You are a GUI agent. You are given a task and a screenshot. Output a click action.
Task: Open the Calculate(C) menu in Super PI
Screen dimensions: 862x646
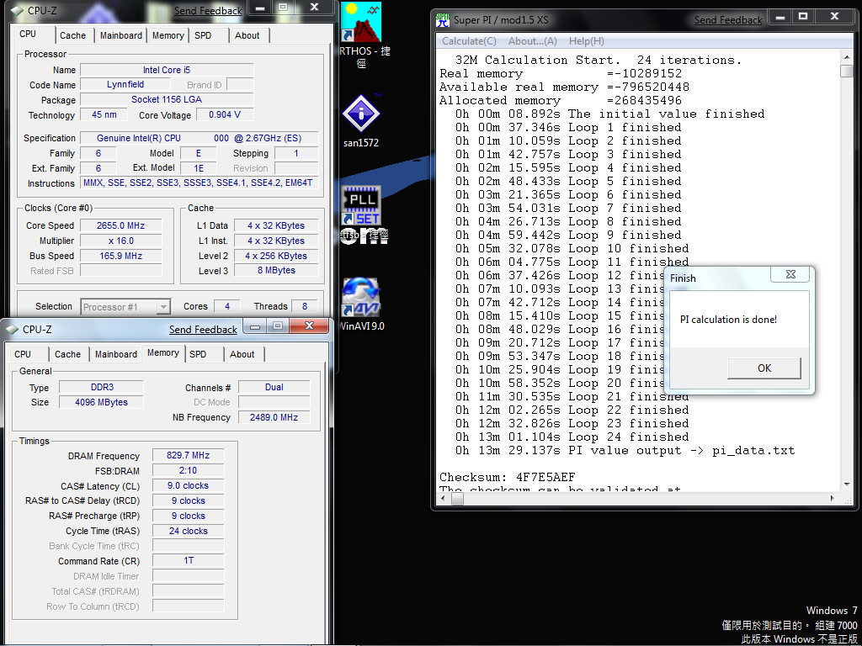(x=469, y=41)
